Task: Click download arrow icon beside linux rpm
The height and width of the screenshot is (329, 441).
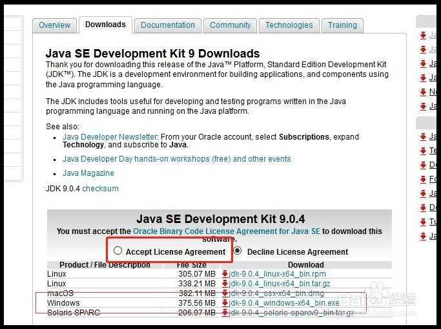Action: [225, 274]
